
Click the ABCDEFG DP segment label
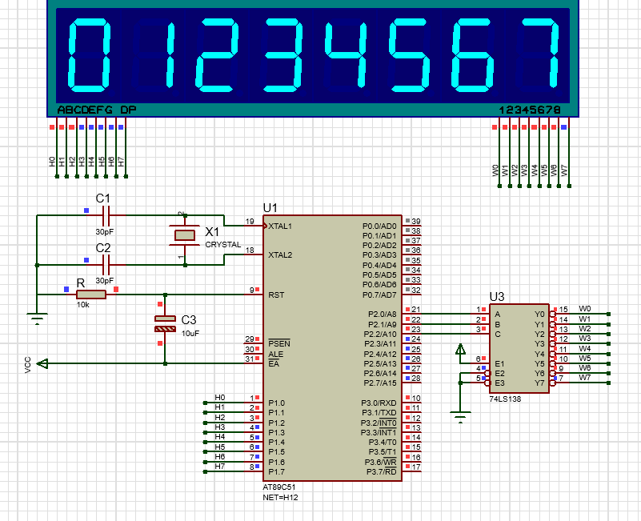97,110
